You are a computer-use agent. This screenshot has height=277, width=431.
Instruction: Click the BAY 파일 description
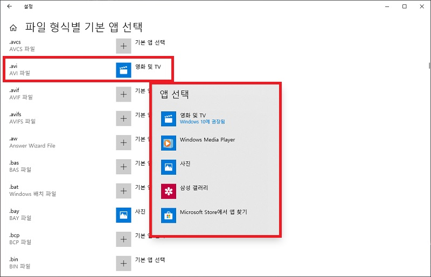coord(20,218)
